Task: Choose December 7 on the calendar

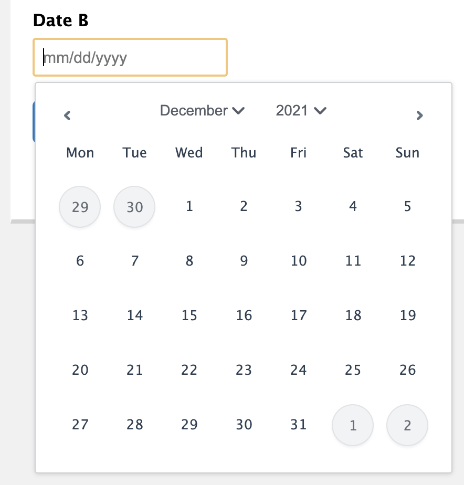Action: pos(134,261)
